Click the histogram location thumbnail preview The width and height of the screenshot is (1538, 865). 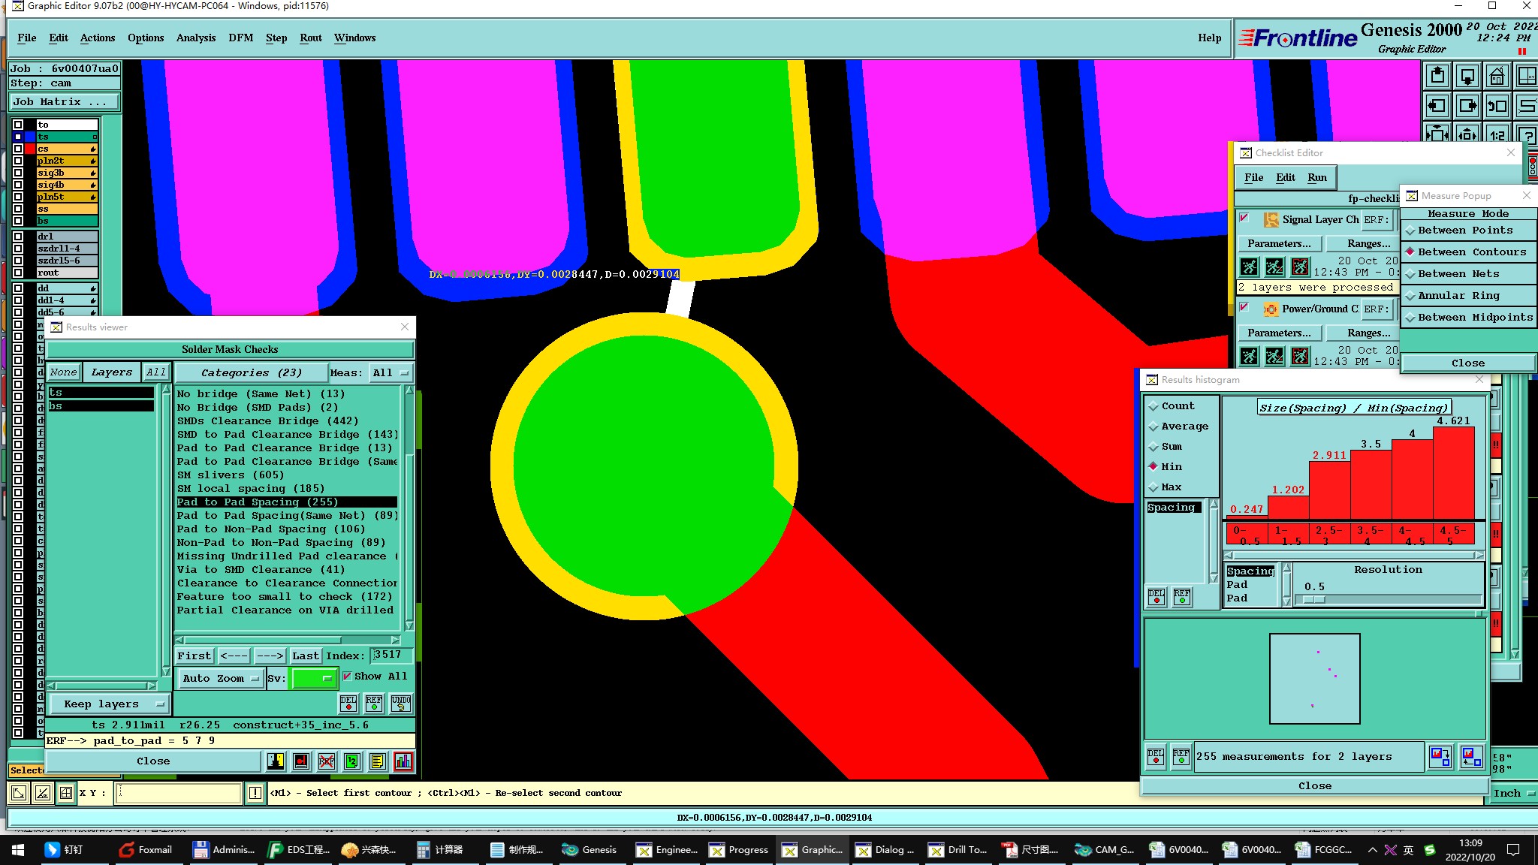tap(1315, 680)
